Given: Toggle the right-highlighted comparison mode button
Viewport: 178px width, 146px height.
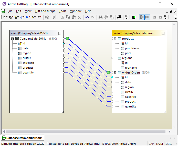Looking at the screenshot, I should coord(147,17).
